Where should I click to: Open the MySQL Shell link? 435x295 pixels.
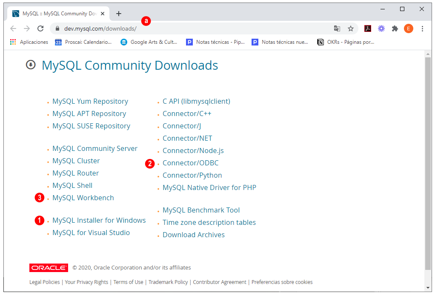(72, 186)
